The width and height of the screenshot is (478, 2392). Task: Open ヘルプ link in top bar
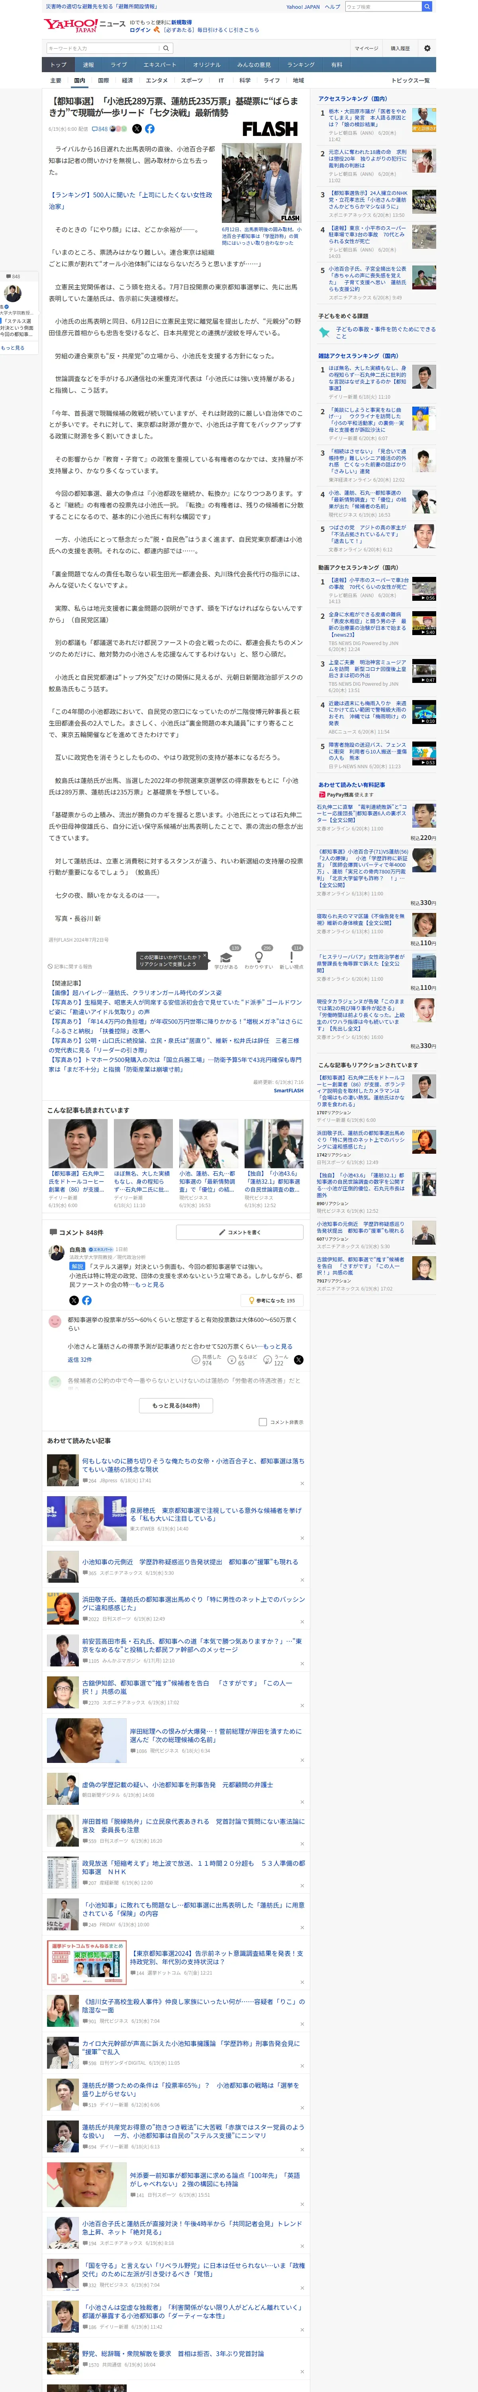click(x=332, y=6)
